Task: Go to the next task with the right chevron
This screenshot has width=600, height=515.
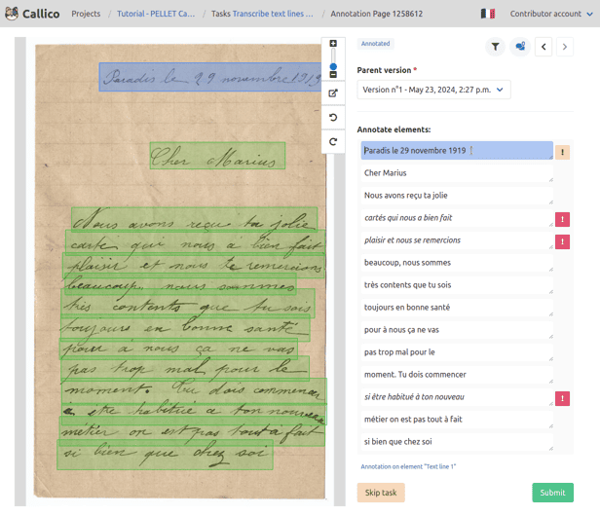Action: tap(565, 47)
